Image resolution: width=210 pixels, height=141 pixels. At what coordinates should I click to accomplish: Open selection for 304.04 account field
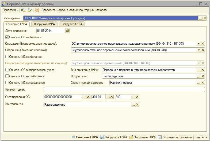(108, 97)
